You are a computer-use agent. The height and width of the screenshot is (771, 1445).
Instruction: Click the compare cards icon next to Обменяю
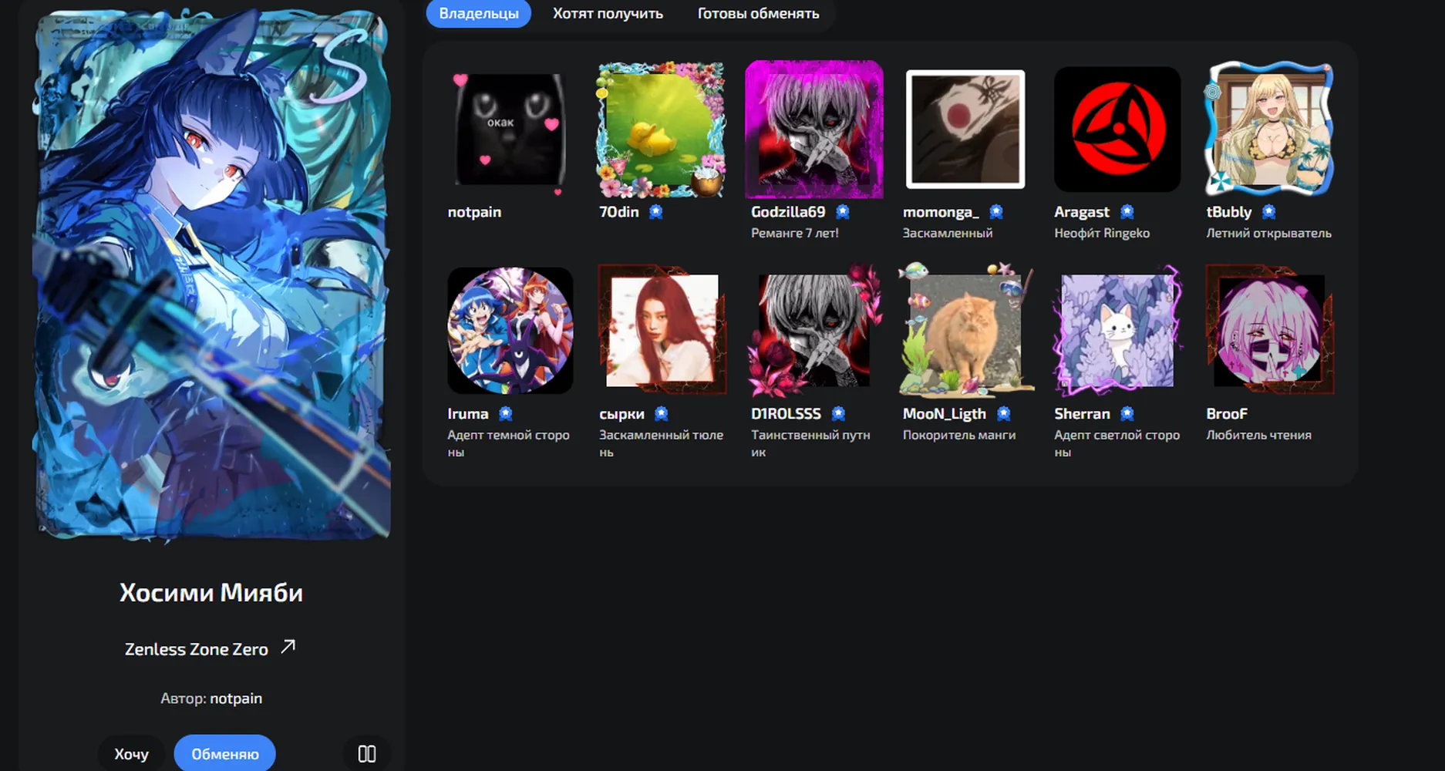pyautogui.click(x=367, y=753)
